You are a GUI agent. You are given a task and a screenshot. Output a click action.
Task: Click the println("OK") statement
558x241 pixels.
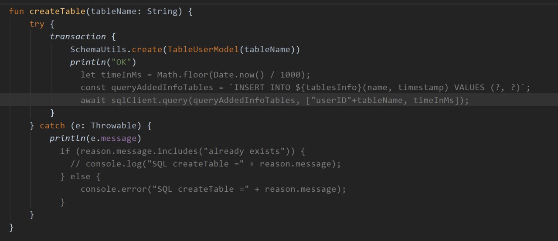point(104,62)
